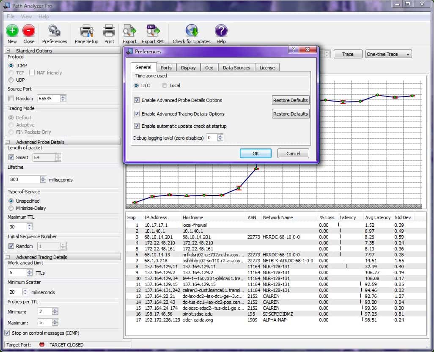Click the Debug logging level spinner
This screenshot has height=352, width=434.
(220, 137)
